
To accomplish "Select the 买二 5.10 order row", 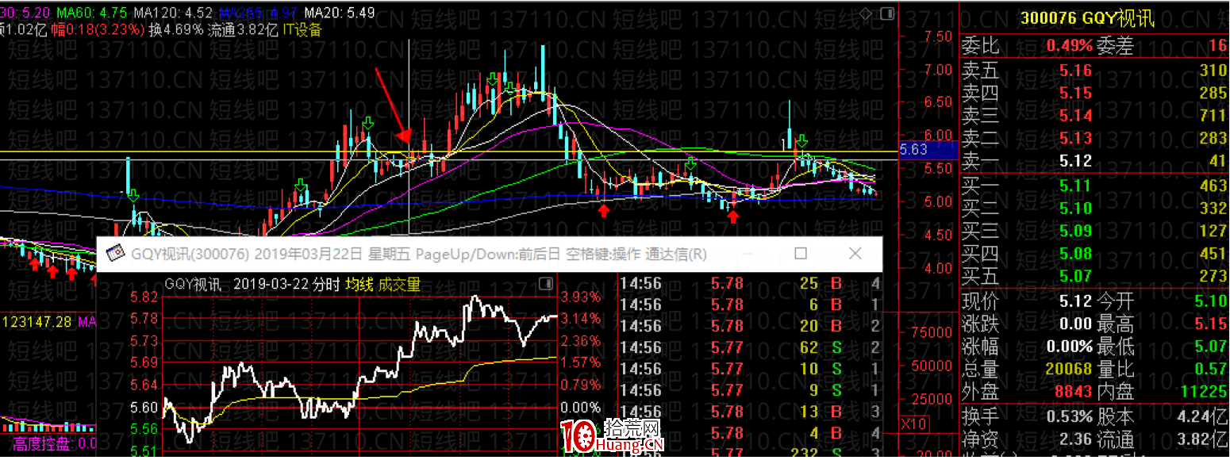I will click(1095, 209).
